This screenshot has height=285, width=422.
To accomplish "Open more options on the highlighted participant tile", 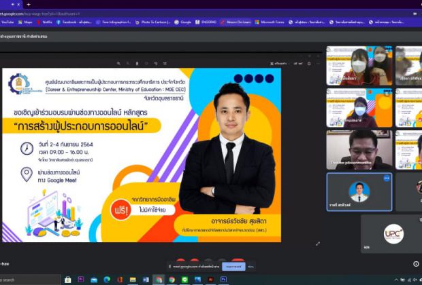I will click(x=387, y=178).
